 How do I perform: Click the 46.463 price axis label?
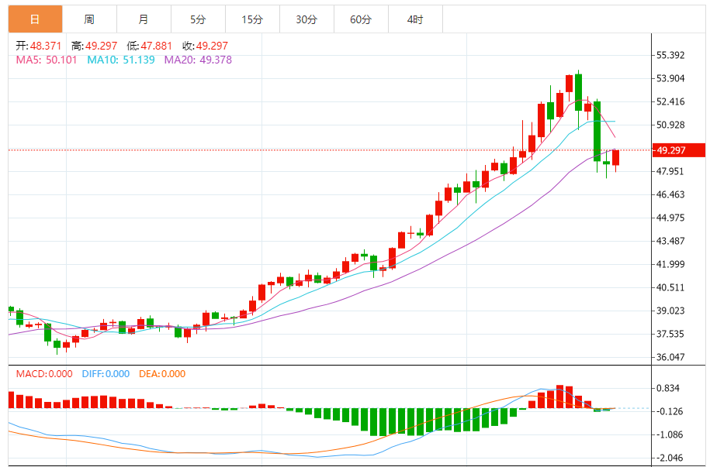click(x=670, y=194)
